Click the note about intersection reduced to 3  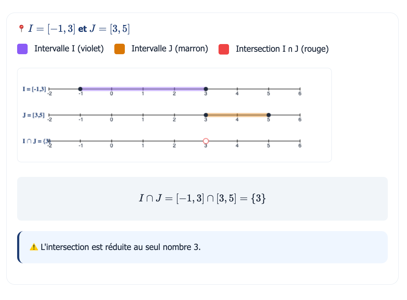click(121, 247)
